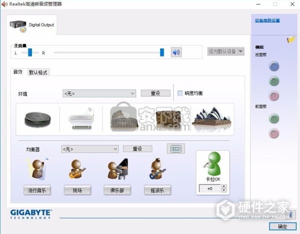Click the green rear panel jack
300x234 pixels.
(x=274, y=81)
